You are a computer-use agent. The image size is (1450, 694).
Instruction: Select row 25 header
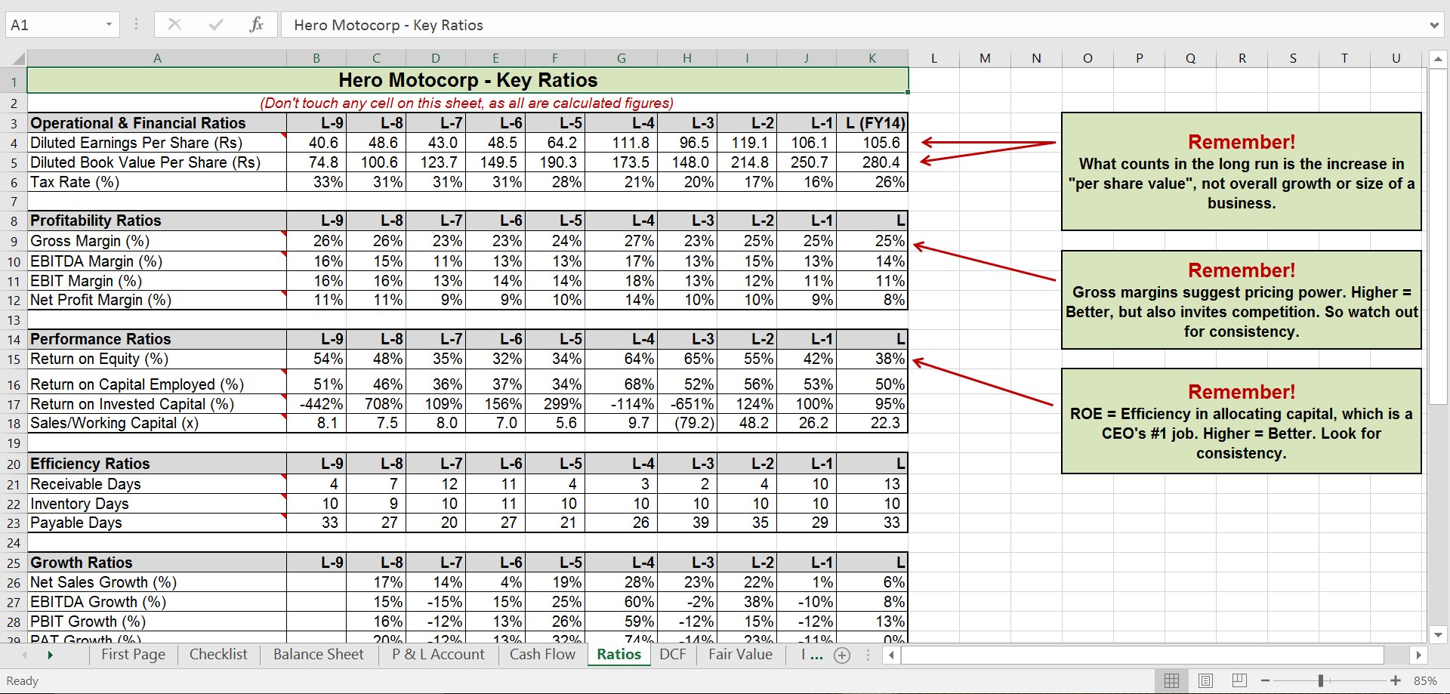[x=14, y=563]
